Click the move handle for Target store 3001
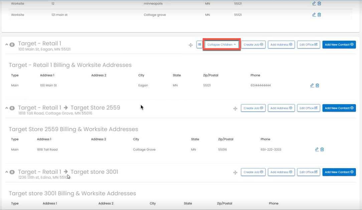This screenshot has height=210, width=362. pos(235,173)
